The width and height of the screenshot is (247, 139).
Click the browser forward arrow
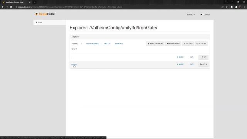[x=7, y=7]
